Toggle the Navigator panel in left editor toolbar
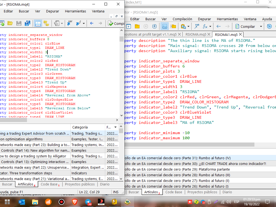The width and height of the screenshot is (276, 207). point(46,23)
